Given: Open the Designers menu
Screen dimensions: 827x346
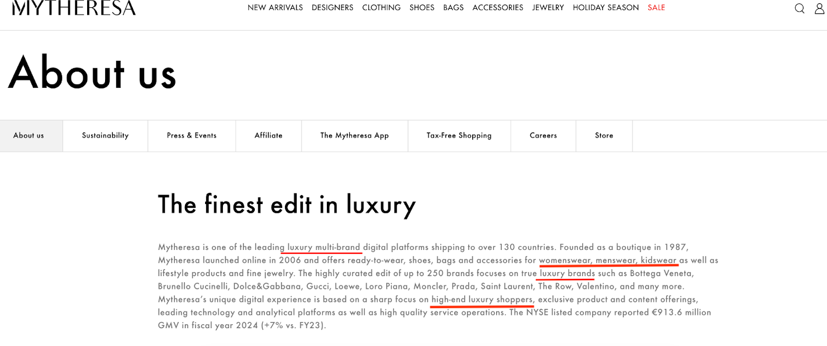Looking at the screenshot, I should click(332, 8).
